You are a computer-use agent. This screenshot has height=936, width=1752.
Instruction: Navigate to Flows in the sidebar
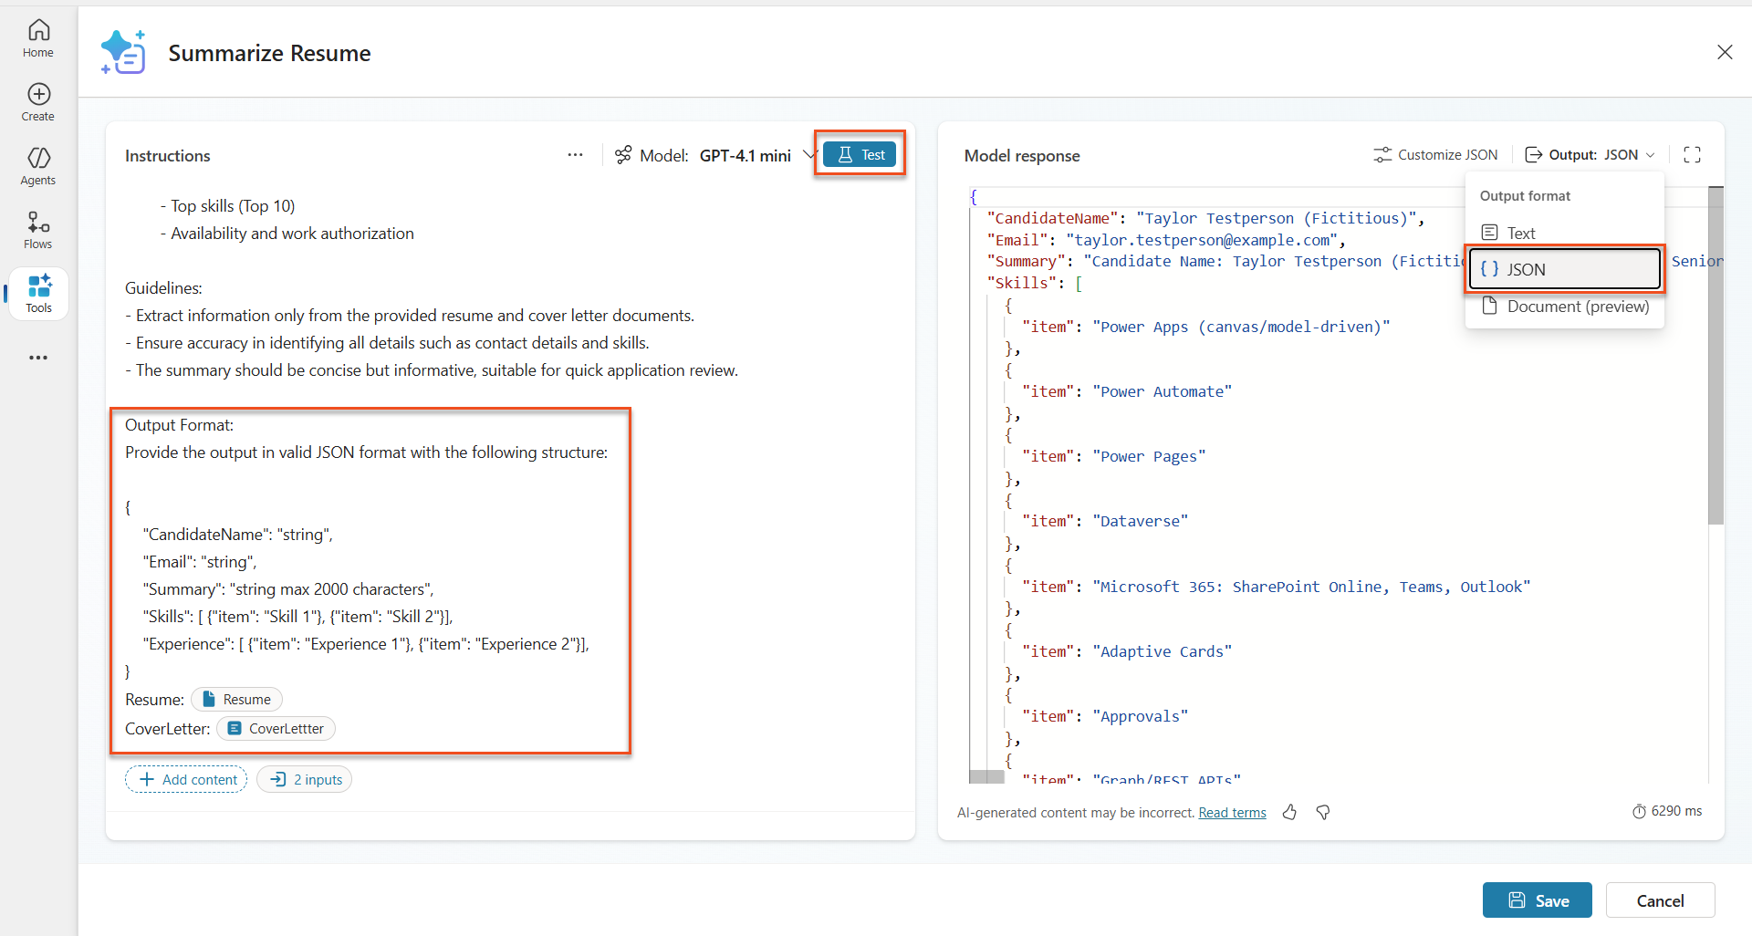(x=37, y=229)
